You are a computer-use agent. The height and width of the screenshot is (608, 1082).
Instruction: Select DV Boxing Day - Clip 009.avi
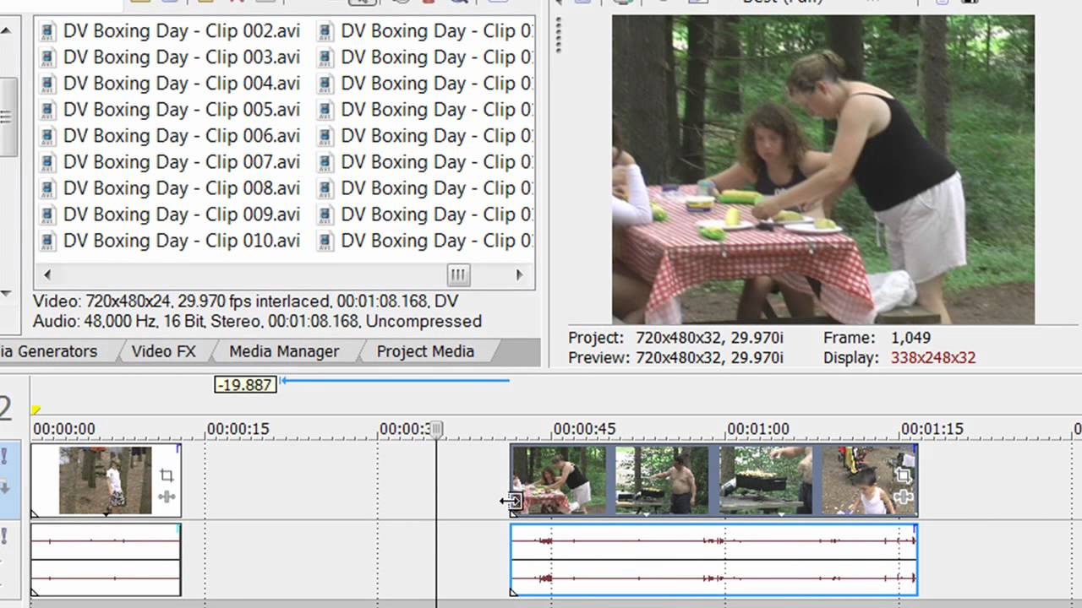coord(181,214)
